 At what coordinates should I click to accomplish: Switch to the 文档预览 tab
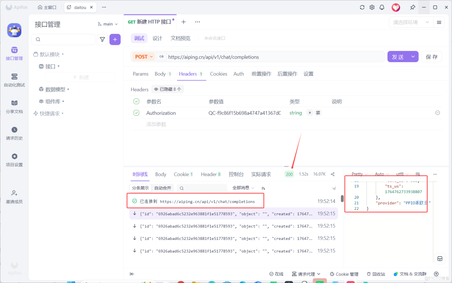181,38
